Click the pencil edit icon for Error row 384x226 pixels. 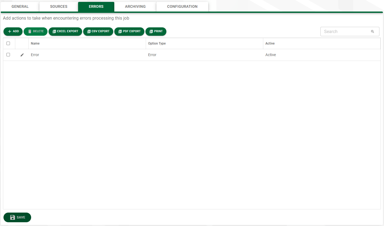coord(22,55)
